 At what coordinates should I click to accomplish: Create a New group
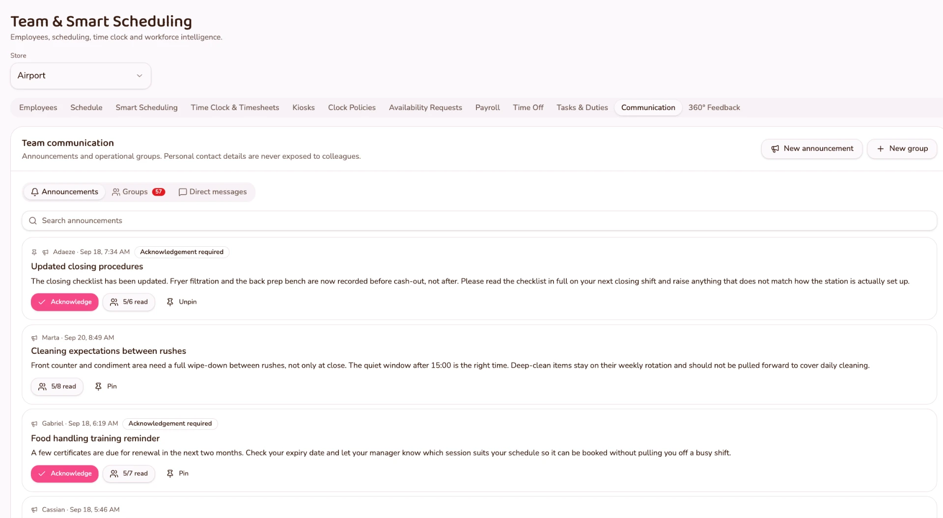pos(902,149)
